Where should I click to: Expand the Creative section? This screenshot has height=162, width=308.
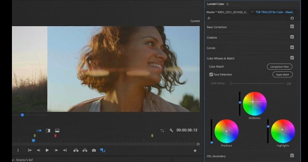[212, 38]
